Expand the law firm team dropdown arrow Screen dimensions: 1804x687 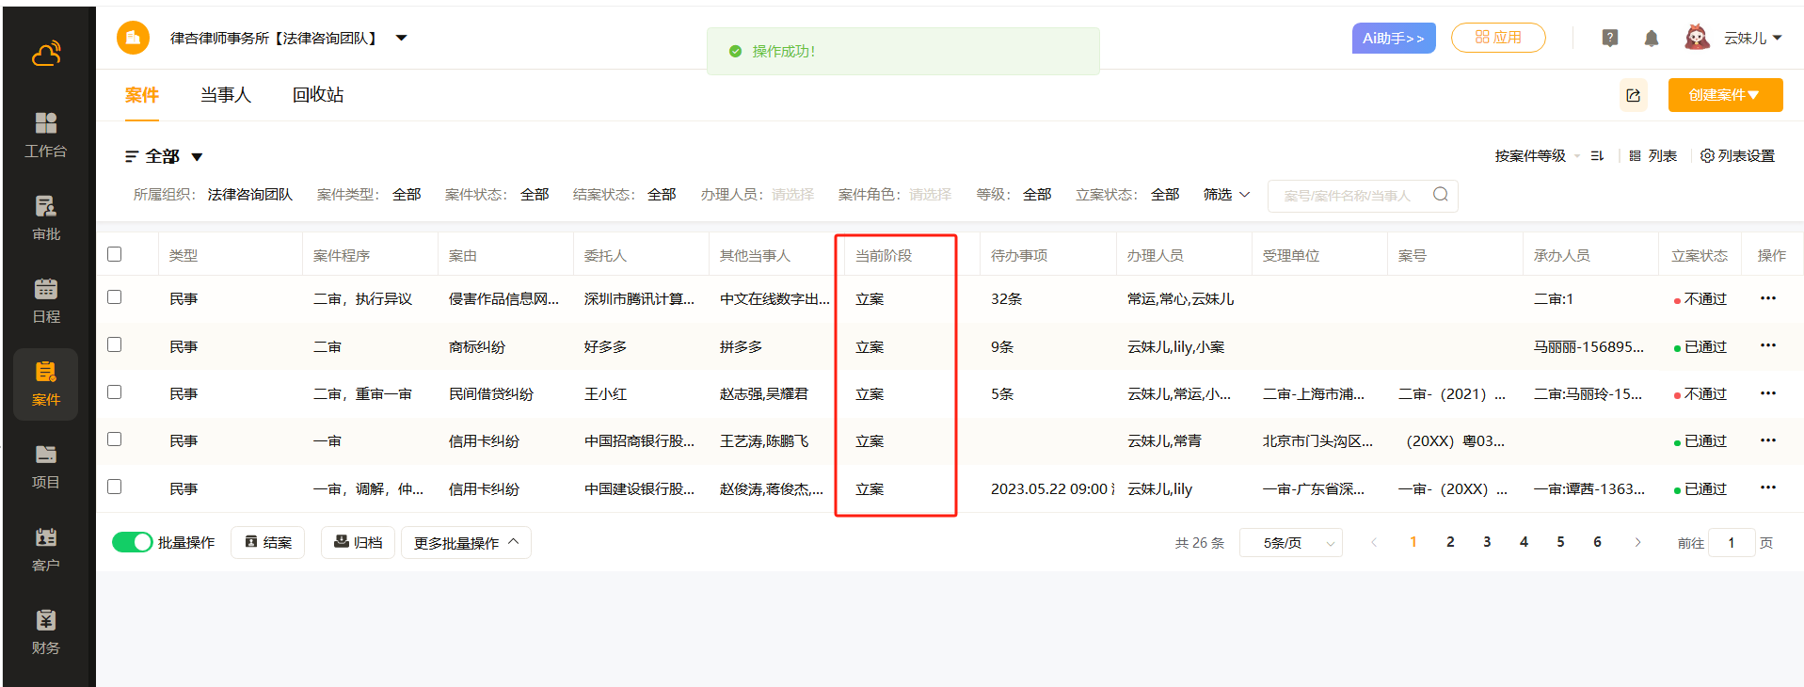pos(402,39)
